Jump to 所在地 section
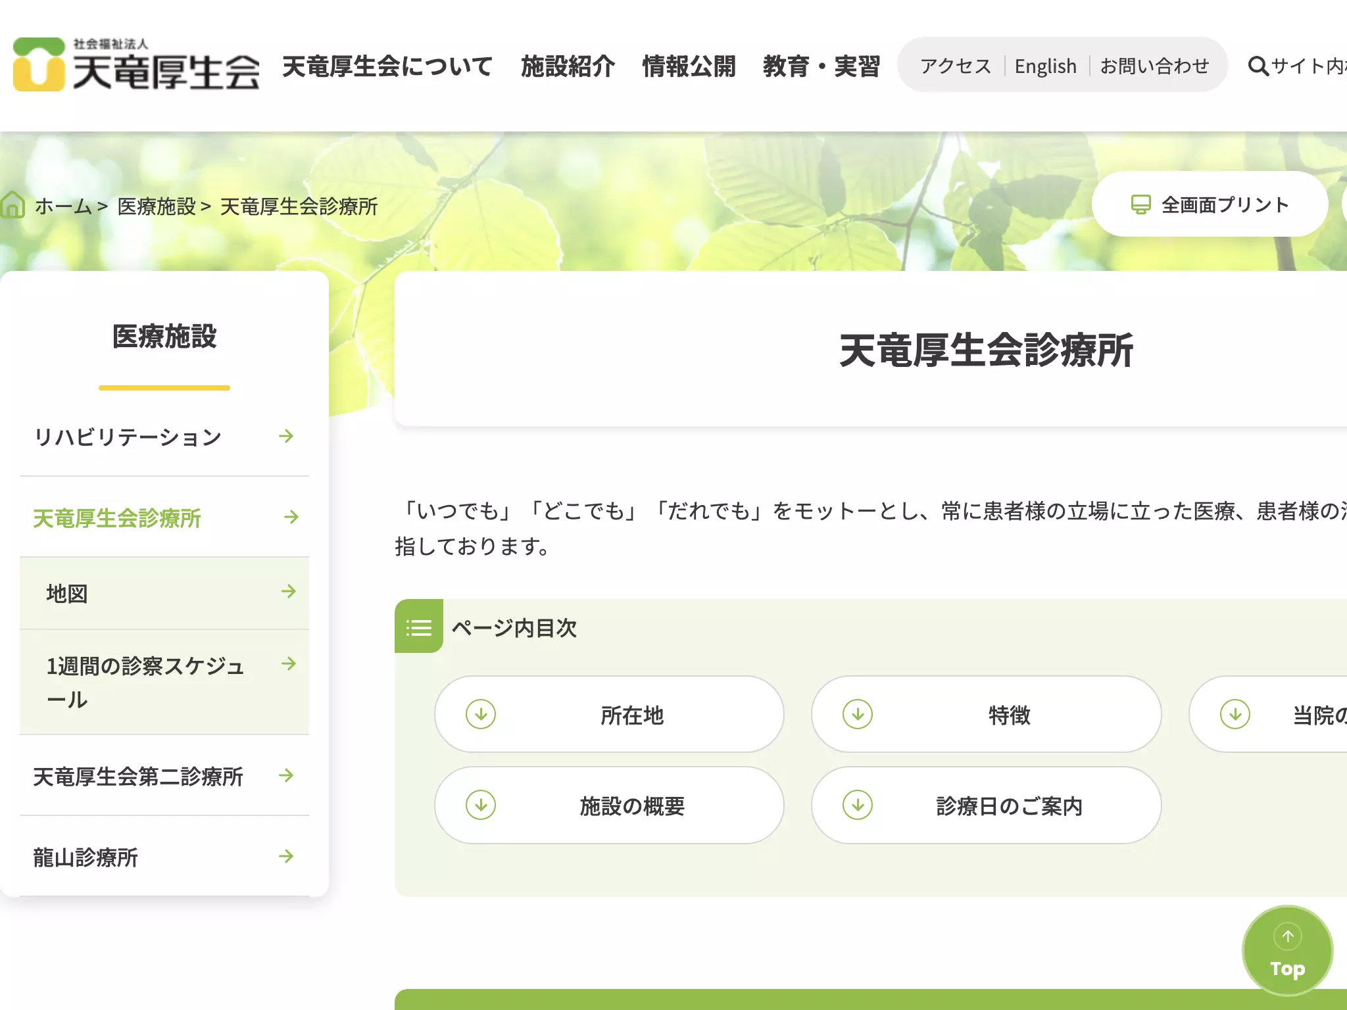The height and width of the screenshot is (1010, 1347). [609, 714]
